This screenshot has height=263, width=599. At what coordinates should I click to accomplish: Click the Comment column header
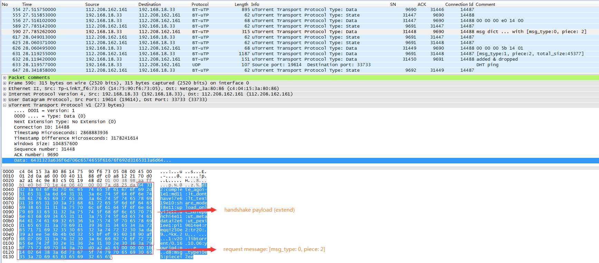pyautogui.click(x=485, y=4)
